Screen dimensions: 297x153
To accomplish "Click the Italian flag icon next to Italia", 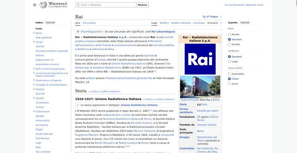I will point(199,105).
